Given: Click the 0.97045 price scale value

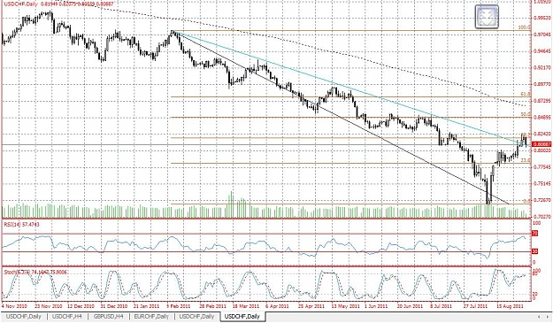Looking at the screenshot, I should click(542, 35).
